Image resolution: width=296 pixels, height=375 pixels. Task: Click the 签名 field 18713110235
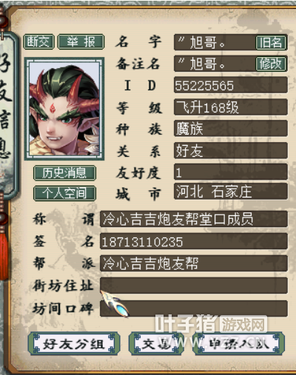point(194,241)
